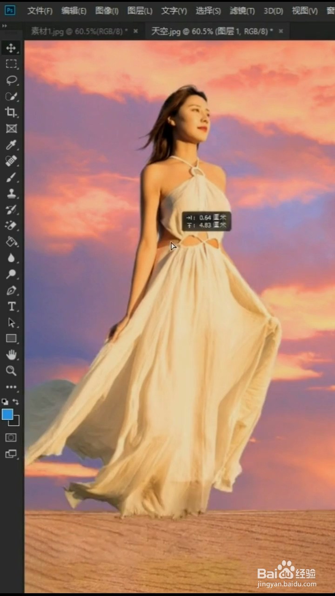Image resolution: width=335 pixels, height=596 pixels.
Task: Select the Horizontal Type tool
Action: [x=11, y=306]
